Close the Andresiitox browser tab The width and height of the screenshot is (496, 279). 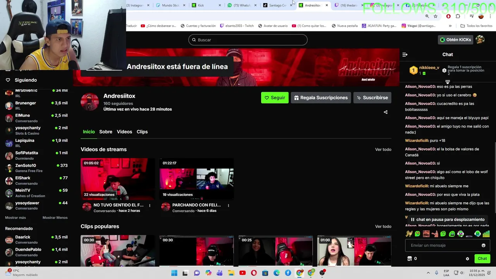point(327,5)
